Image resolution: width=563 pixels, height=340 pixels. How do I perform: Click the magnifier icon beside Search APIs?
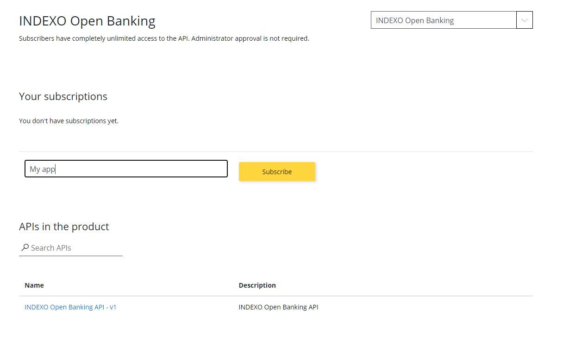coord(25,248)
